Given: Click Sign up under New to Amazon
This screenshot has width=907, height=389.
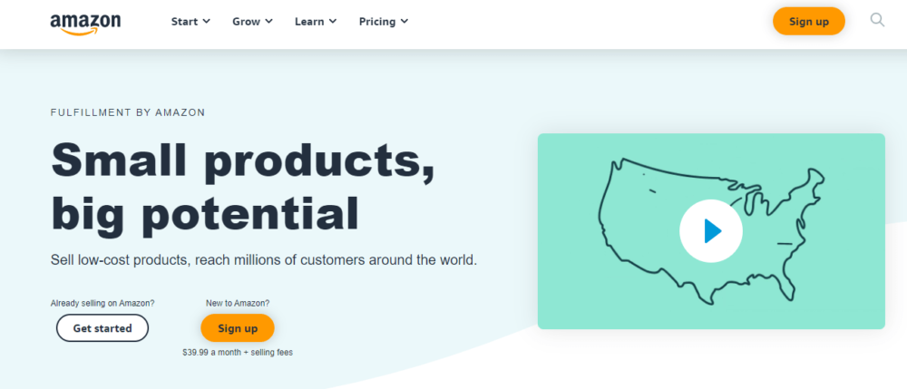Looking at the screenshot, I should tap(238, 328).
